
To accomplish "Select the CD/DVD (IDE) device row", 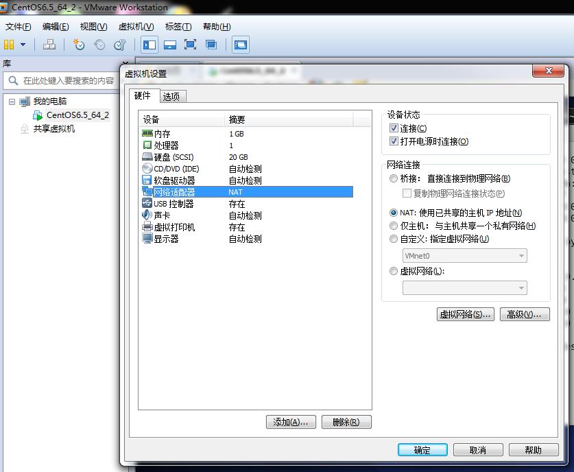I will (246, 169).
